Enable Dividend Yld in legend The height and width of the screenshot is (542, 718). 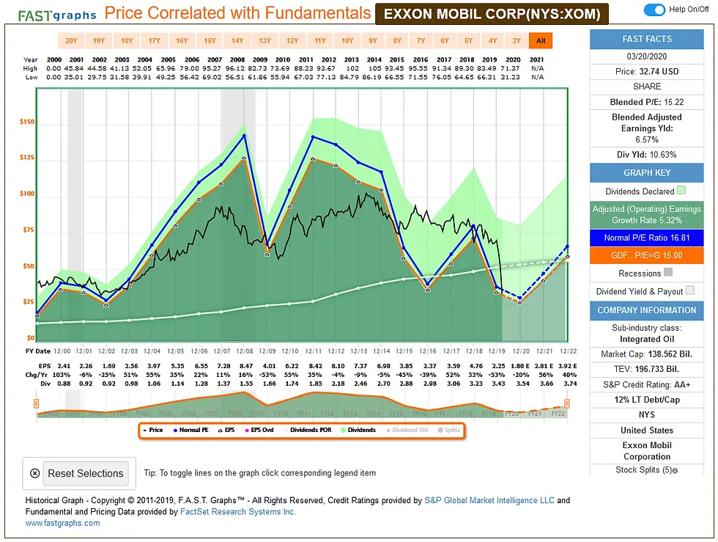407,430
